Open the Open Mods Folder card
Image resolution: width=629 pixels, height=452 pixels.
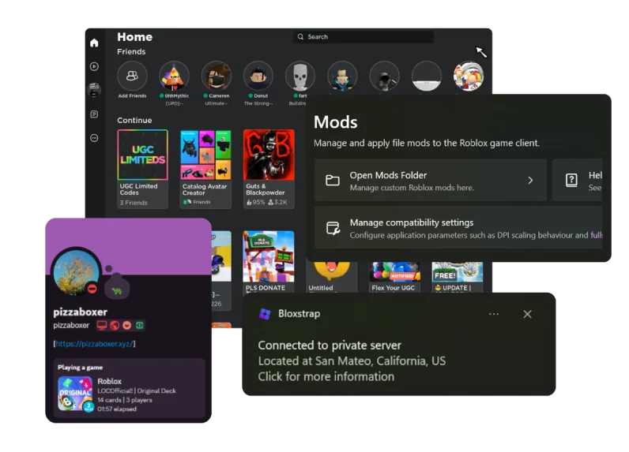pos(431,180)
